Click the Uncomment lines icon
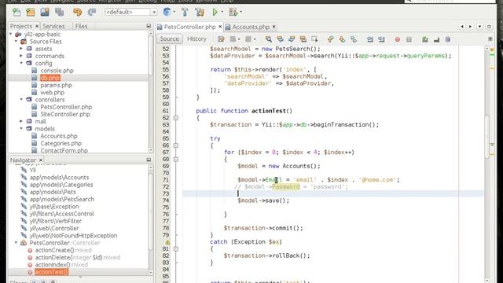Image resolution: width=503 pixels, height=283 pixels. click(436, 39)
